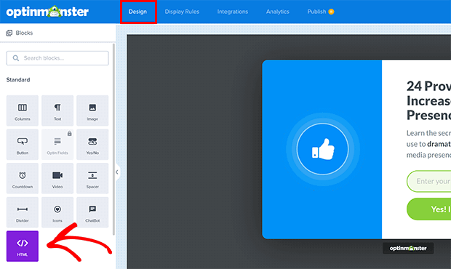Select the 'Learn the secr...' paragraph text
The height and width of the screenshot is (269, 451).
tap(429, 144)
